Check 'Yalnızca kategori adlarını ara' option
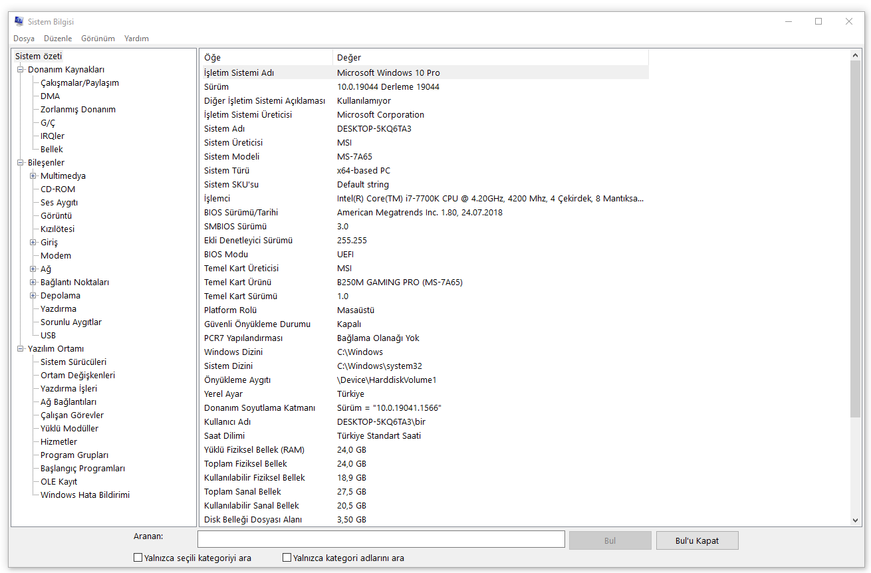The image size is (871, 573). tap(287, 558)
